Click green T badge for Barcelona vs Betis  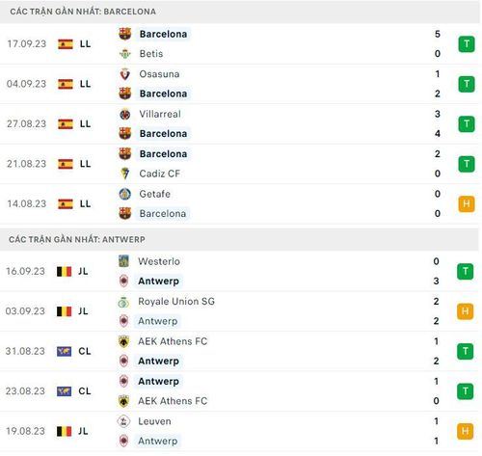click(x=467, y=44)
